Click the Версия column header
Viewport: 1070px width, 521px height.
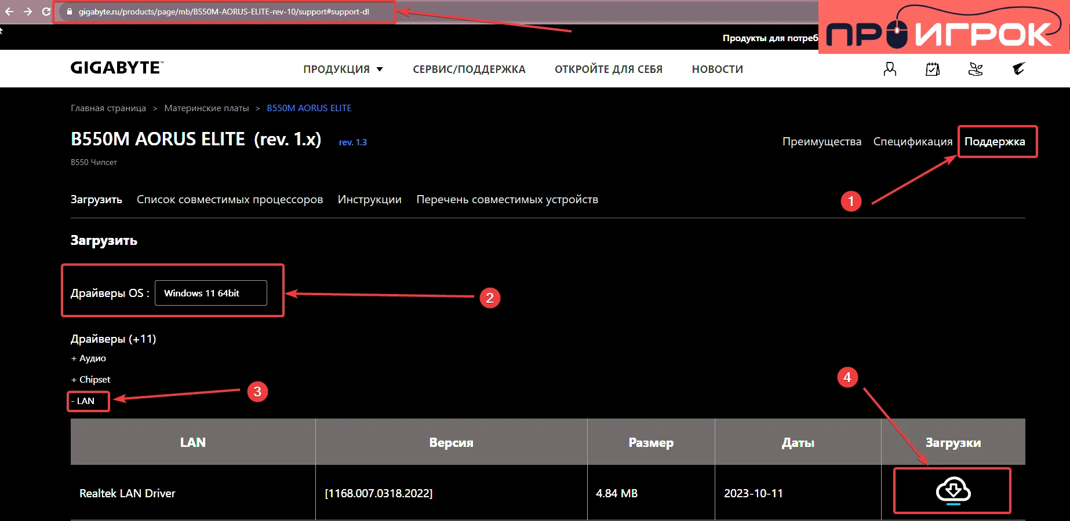click(x=452, y=442)
